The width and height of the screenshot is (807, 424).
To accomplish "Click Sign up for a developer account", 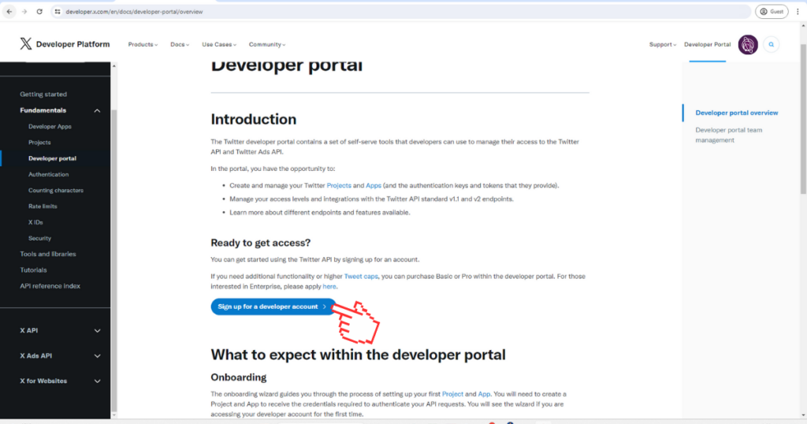I will pyautogui.click(x=273, y=307).
